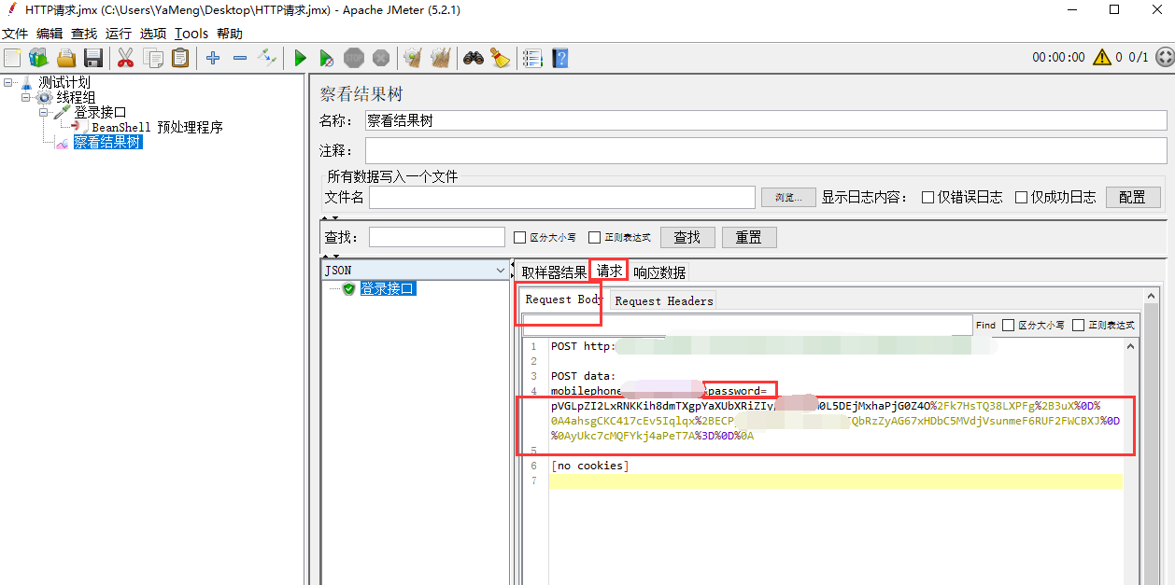
Task: Select 察看结果树 in the test plan tree
Action: point(107,143)
